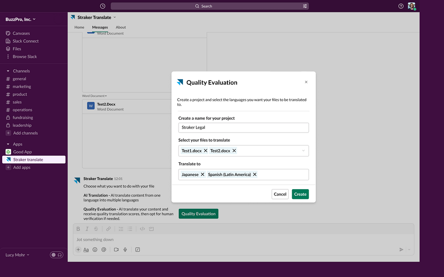The image size is (444, 277).
Task: Remove Spanish (Latin America) language
Action: coord(255,174)
